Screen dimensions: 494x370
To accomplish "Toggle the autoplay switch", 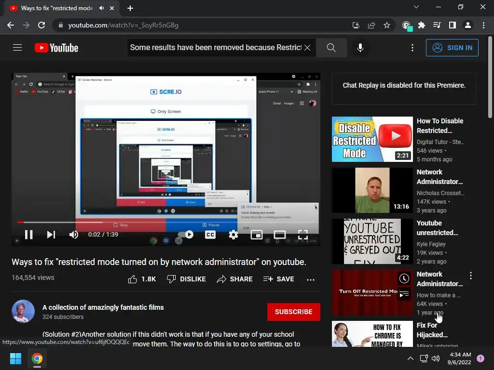I will 186,235.
